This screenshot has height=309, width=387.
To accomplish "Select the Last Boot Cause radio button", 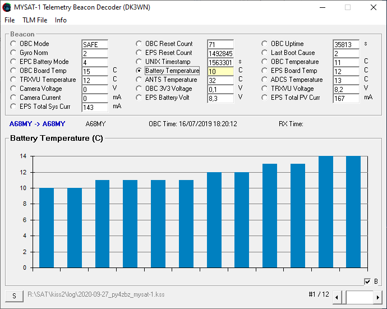I will coord(265,53).
